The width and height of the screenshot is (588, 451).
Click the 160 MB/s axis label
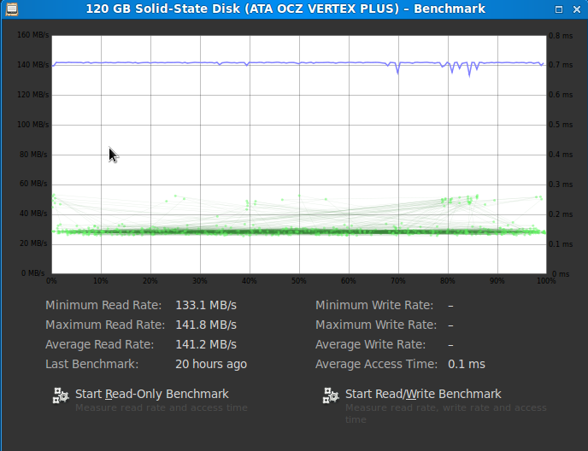point(33,35)
